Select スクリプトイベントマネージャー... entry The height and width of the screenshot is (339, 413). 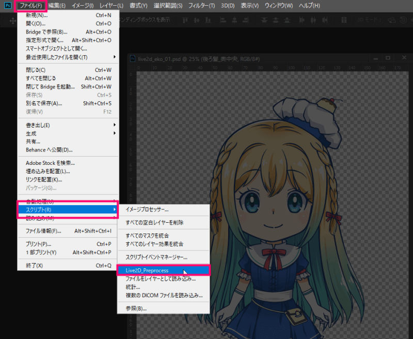tap(164, 257)
